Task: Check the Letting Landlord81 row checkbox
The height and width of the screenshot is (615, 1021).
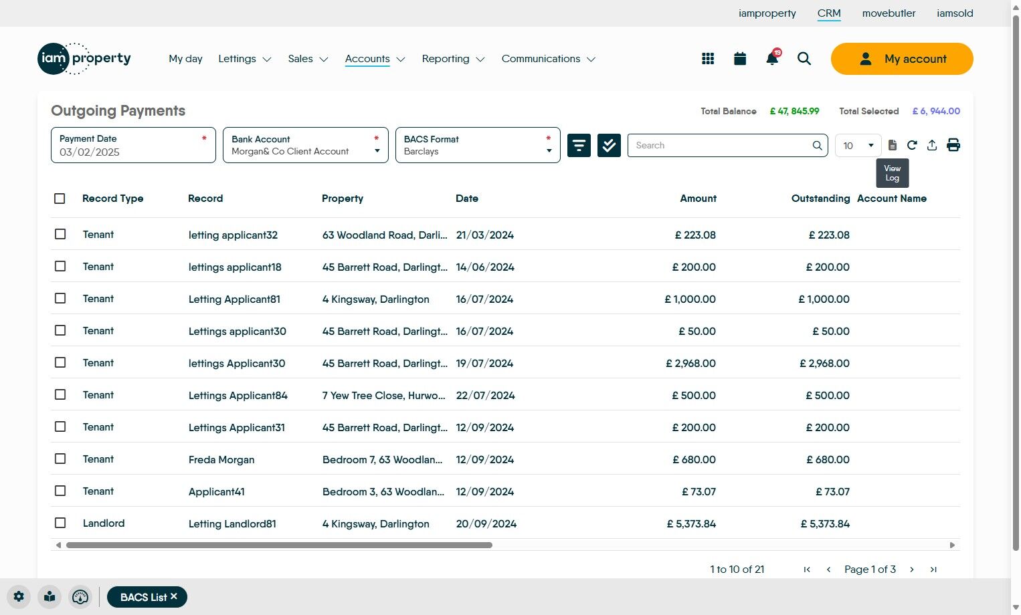Action: click(x=60, y=523)
